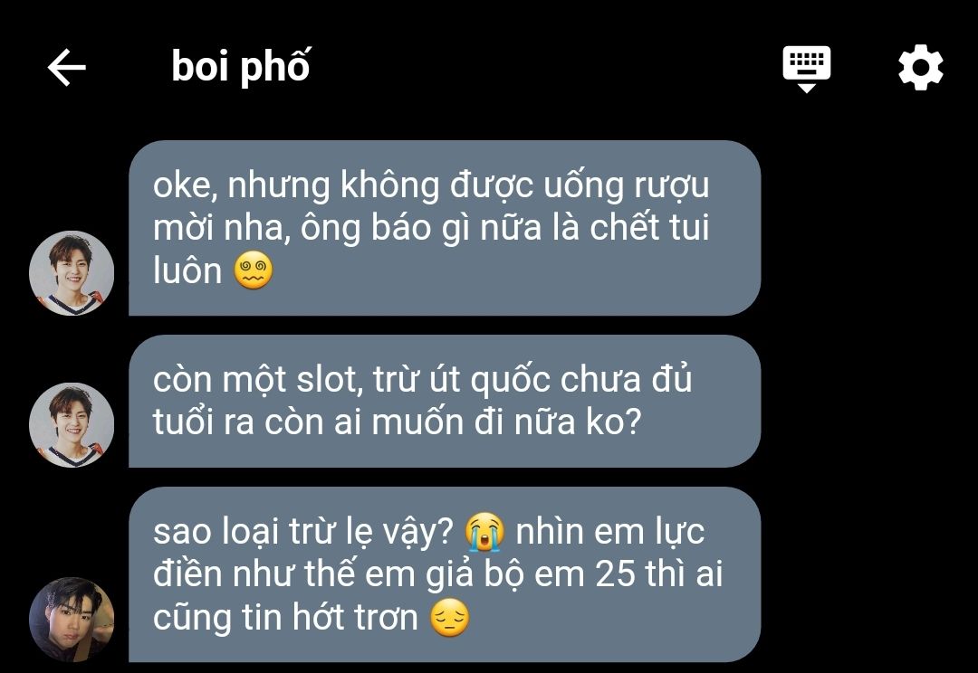Tap the loudly crying emoji in third message
Image resolution: width=978 pixels, height=673 pixels.
tap(484, 532)
